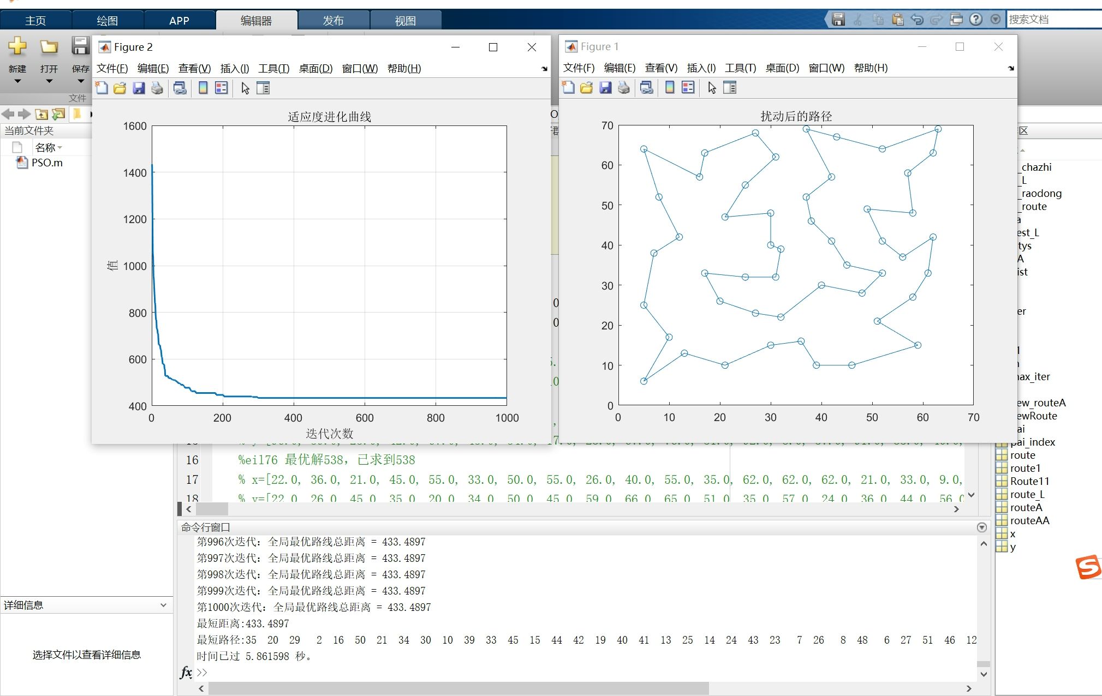Toggle Edit Plot arrow tool in Figure 1
Image resolution: width=1102 pixels, height=696 pixels.
[x=712, y=87]
